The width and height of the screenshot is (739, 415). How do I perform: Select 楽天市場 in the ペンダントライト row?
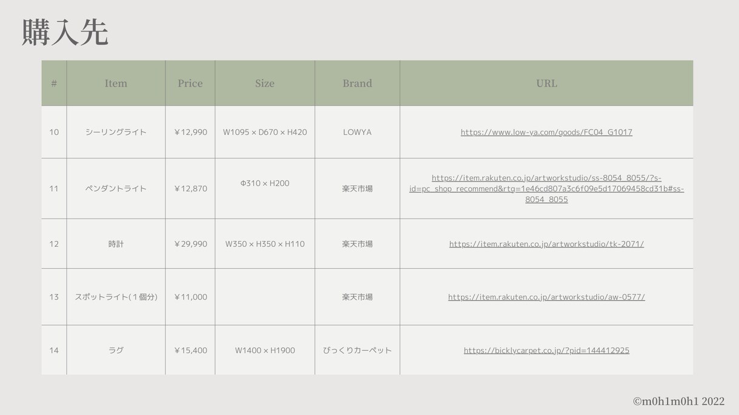pos(357,189)
